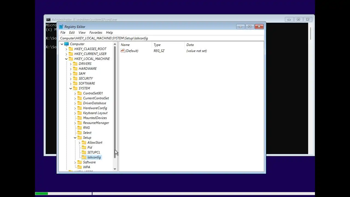Expand the DRIVERS key
Screen dimensions: 350x197
(71, 64)
